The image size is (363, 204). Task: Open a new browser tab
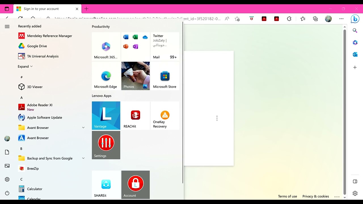86,9
